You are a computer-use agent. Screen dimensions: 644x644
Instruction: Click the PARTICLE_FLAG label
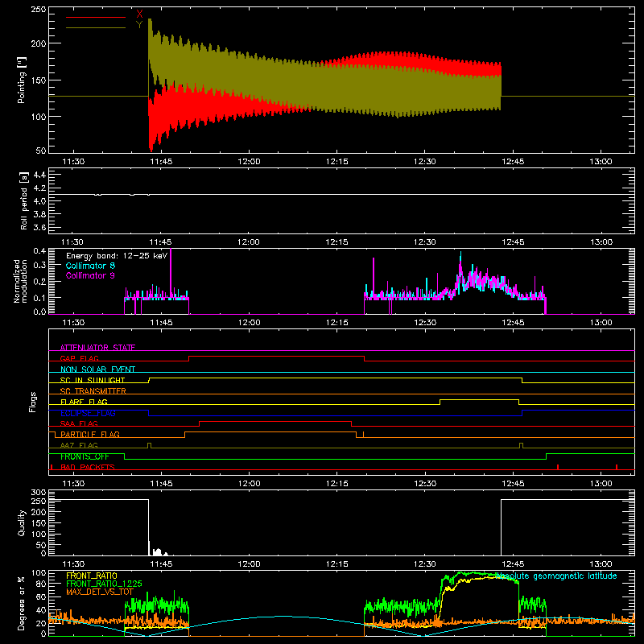pyautogui.click(x=90, y=434)
